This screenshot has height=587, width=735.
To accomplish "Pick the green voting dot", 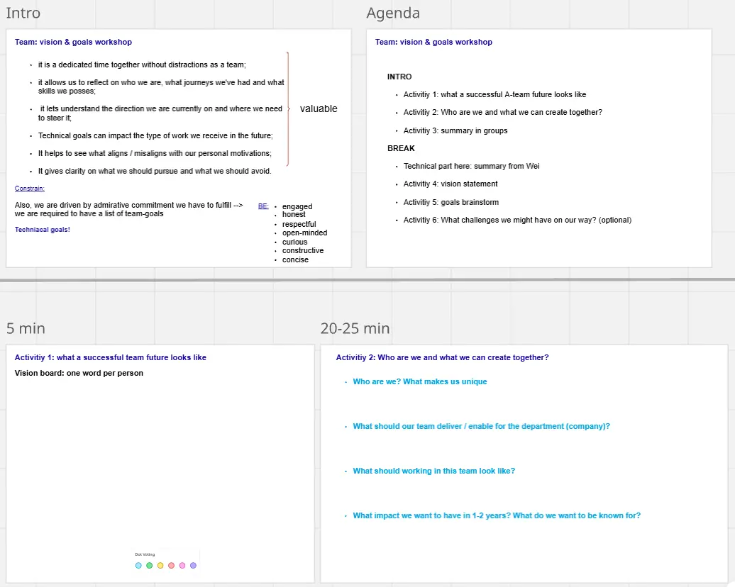I will [149, 565].
